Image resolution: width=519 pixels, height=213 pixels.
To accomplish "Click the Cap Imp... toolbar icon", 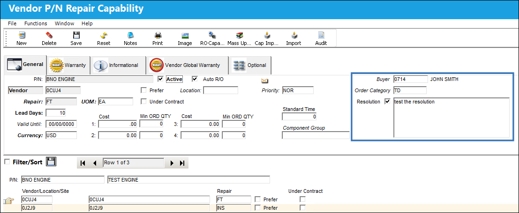I will (x=267, y=36).
